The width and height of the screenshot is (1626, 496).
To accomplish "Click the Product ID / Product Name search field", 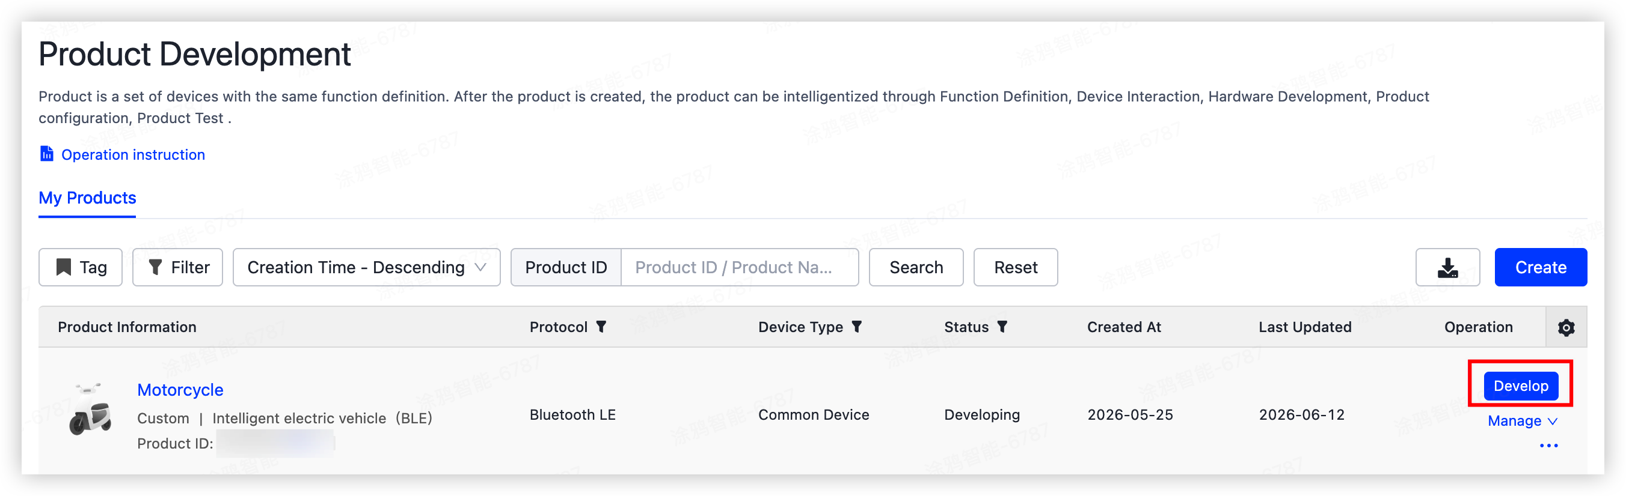I will [739, 267].
